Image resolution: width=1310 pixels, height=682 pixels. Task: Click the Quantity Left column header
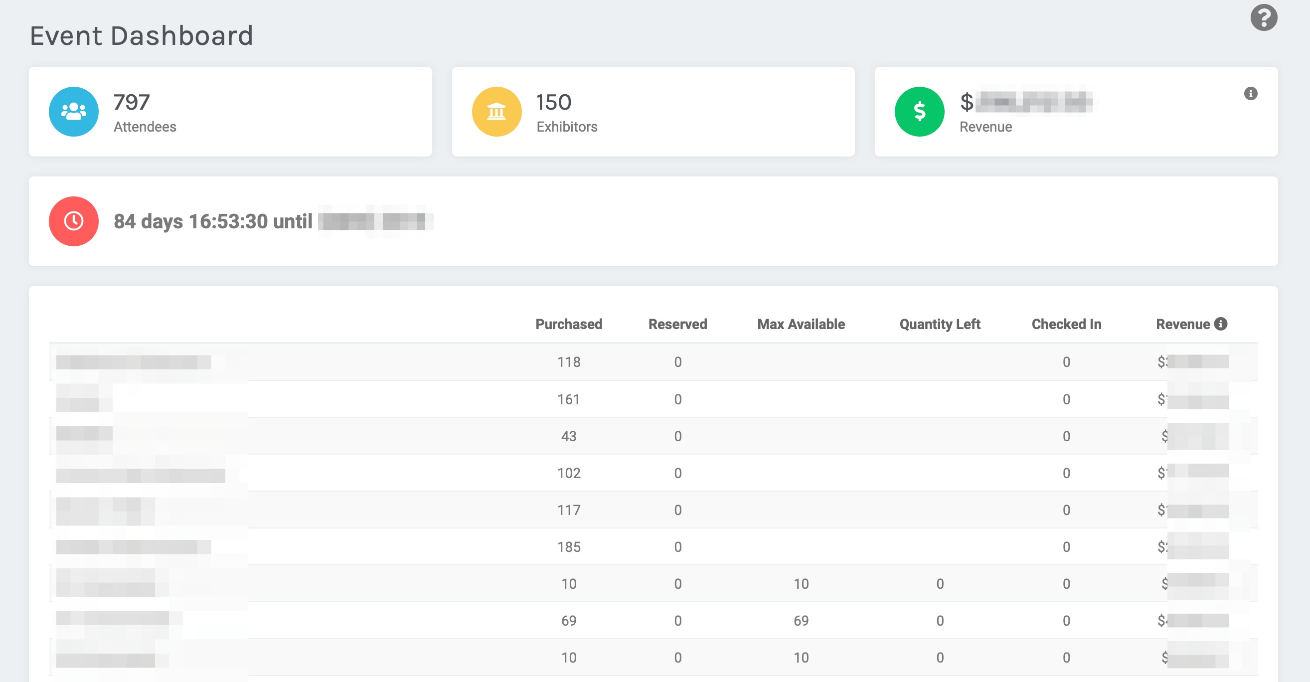(x=939, y=324)
